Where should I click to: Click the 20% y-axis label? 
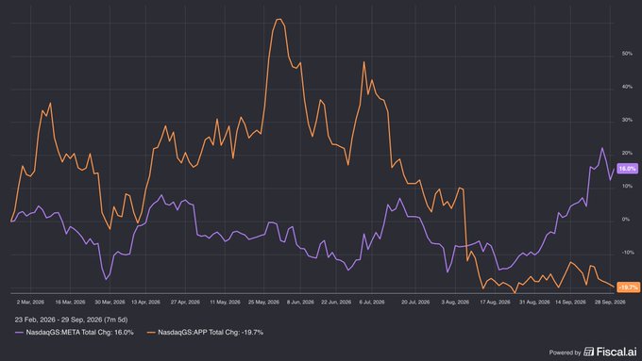627,153
